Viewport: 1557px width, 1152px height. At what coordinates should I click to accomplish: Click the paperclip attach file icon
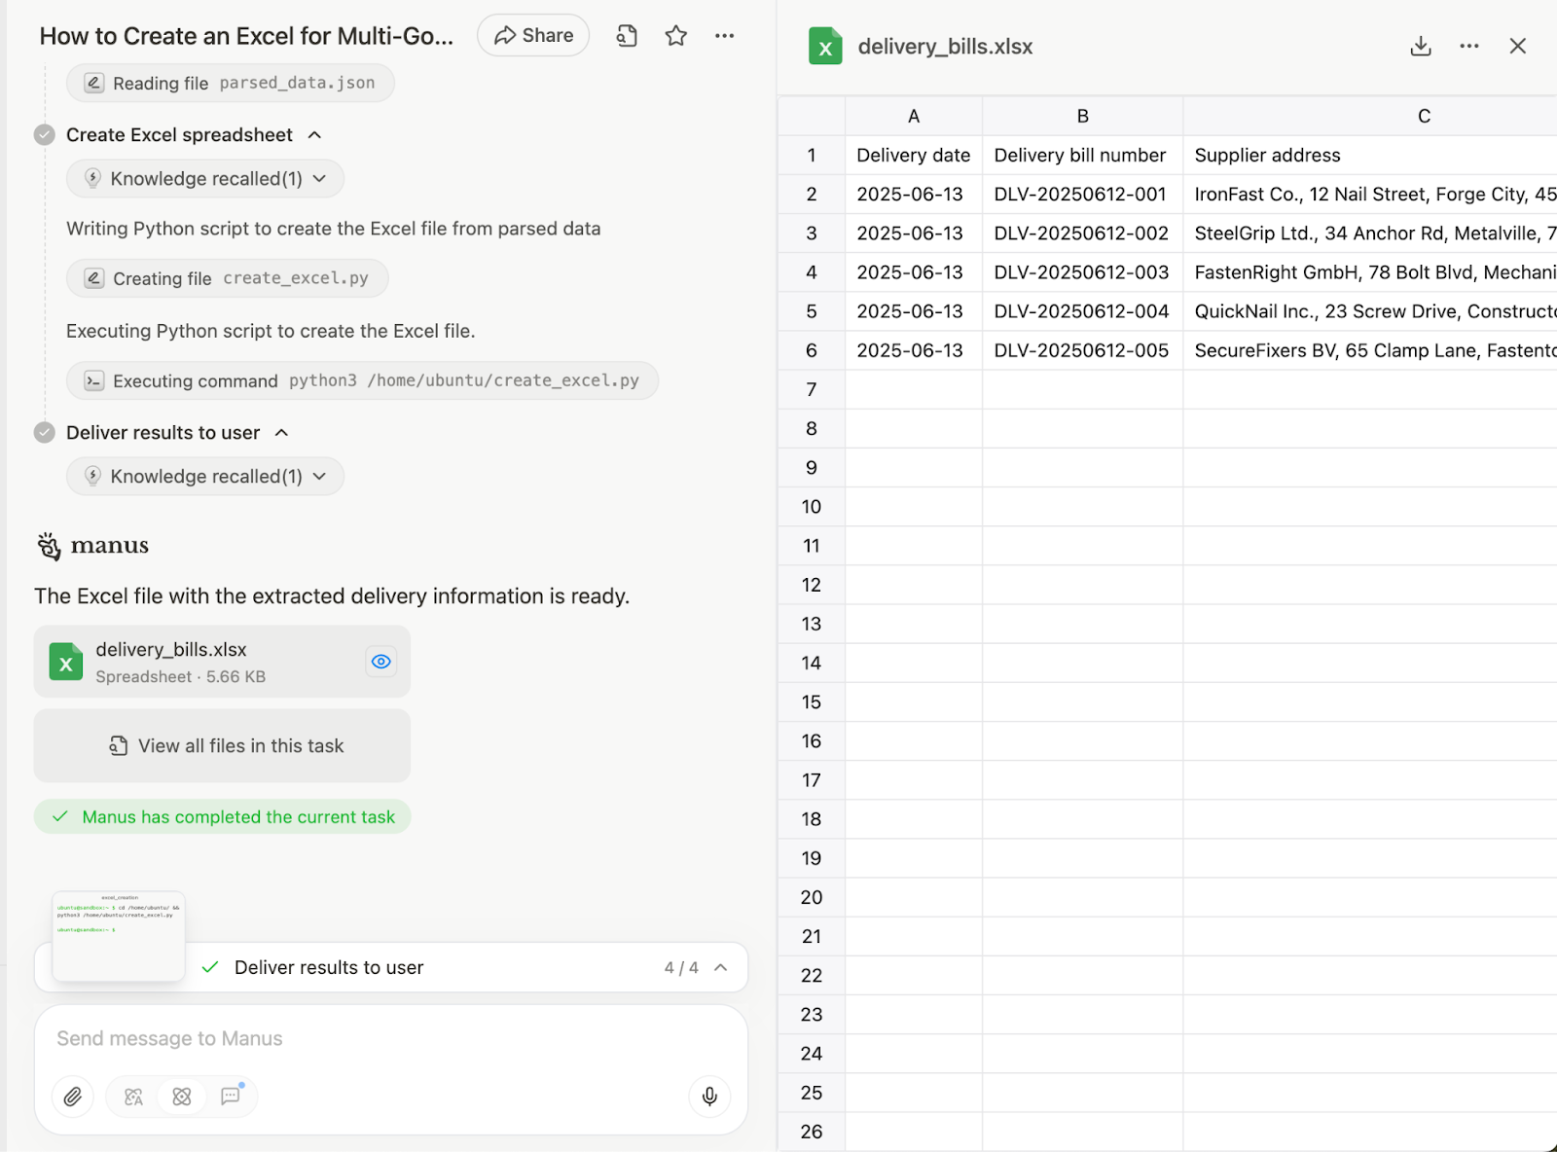[x=73, y=1097]
